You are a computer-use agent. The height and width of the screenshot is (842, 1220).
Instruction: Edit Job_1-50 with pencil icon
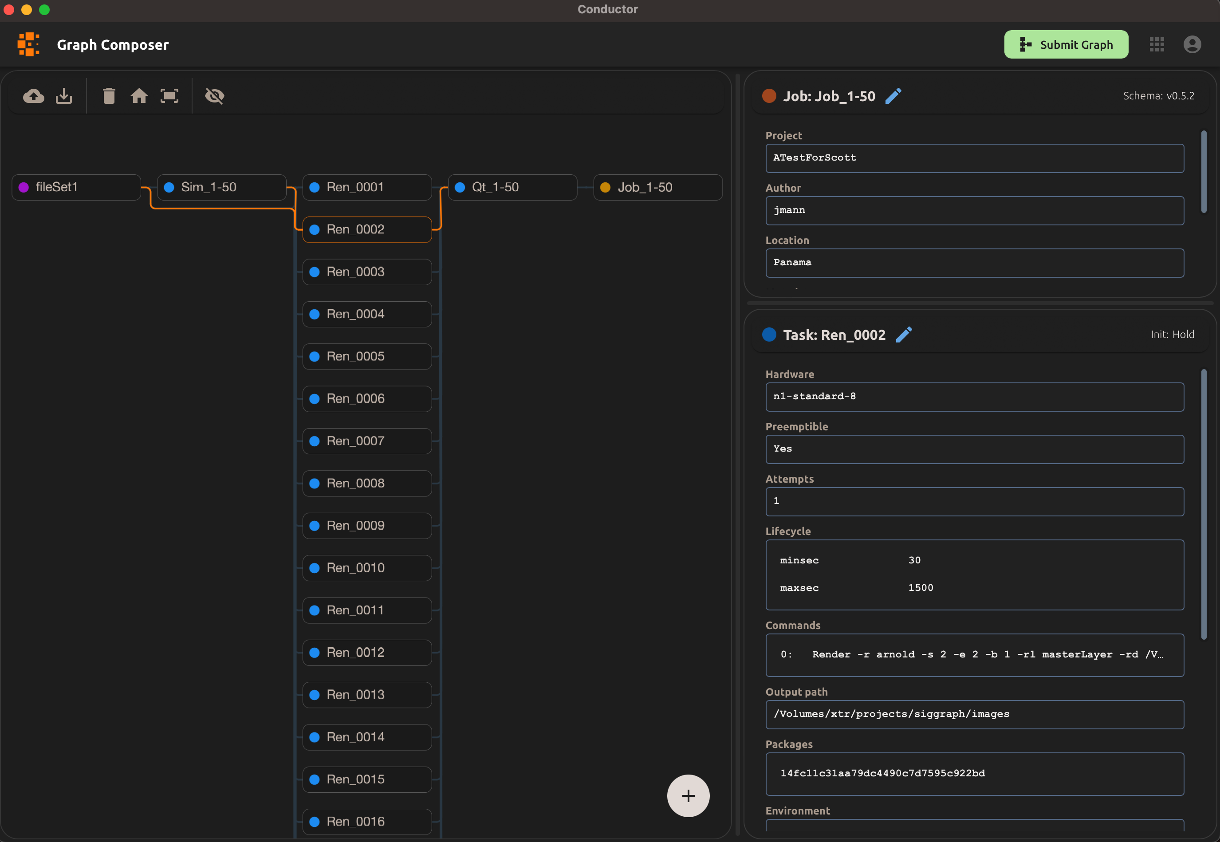click(x=893, y=96)
